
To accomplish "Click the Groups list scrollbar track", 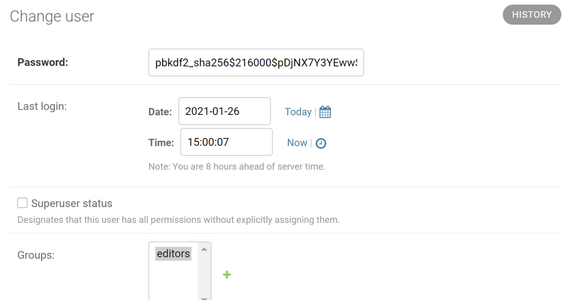I will (x=204, y=275).
